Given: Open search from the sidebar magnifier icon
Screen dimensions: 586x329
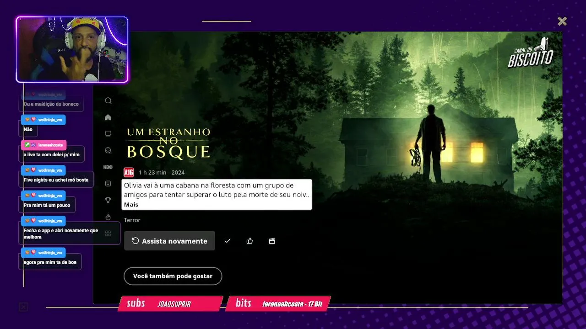Looking at the screenshot, I should (x=108, y=101).
